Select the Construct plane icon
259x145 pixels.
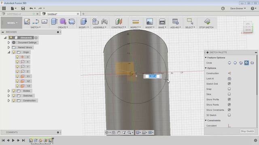[x=119, y=21]
